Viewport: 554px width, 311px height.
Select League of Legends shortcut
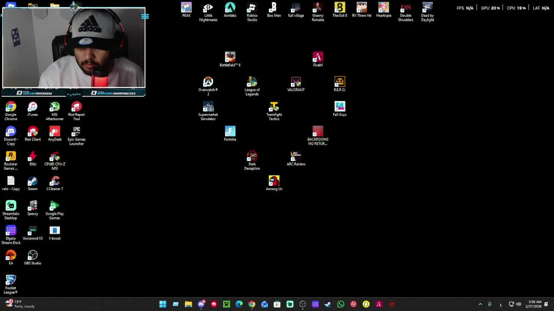(252, 86)
